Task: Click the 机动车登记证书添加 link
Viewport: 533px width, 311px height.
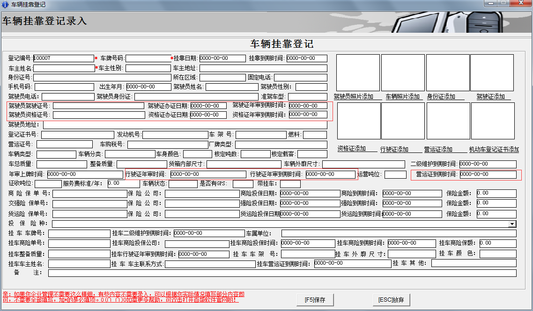Action: tap(494, 149)
